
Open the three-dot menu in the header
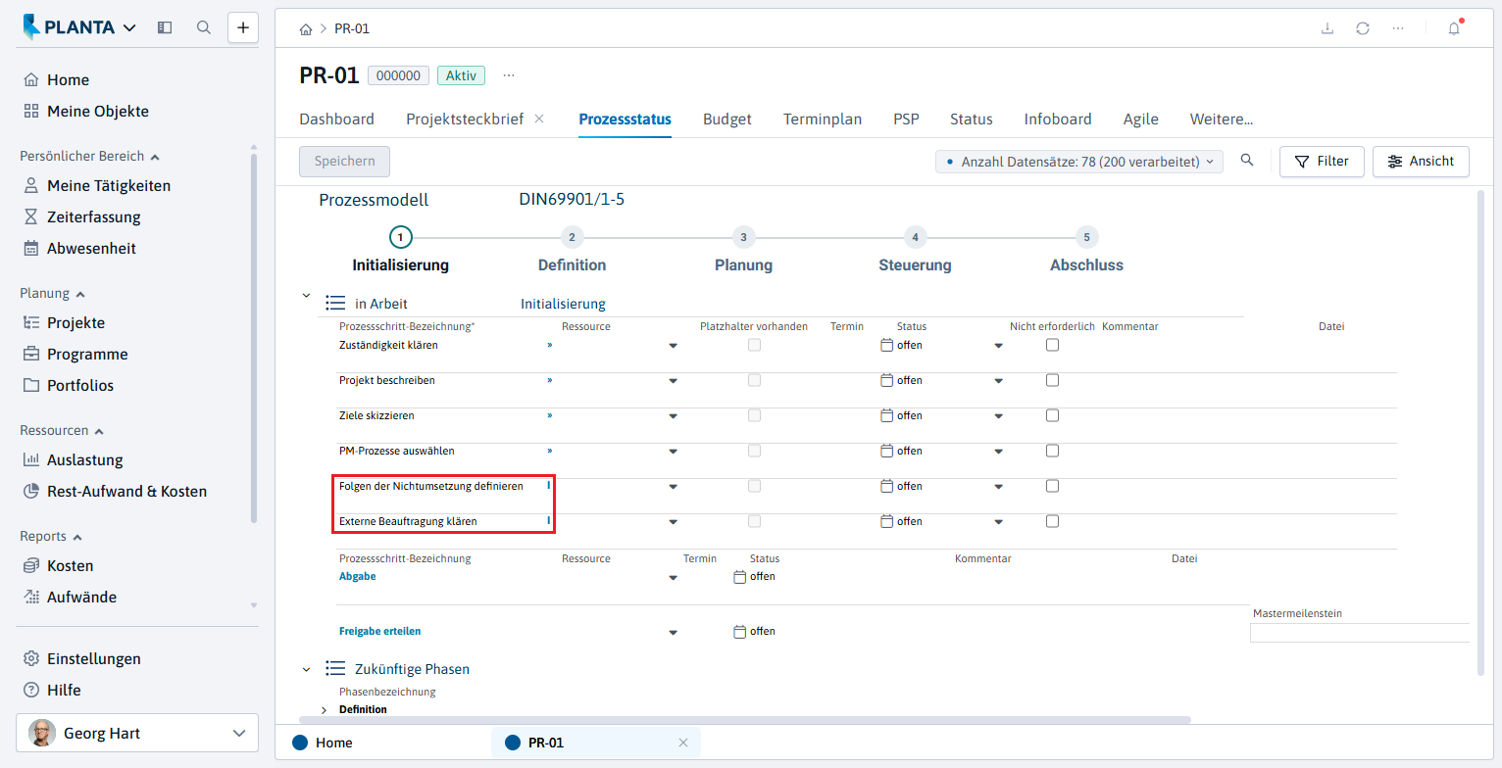[x=1398, y=28]
